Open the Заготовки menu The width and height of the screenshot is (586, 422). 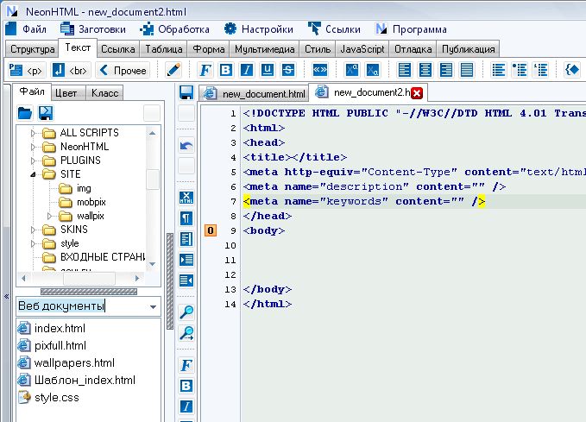tap(93, 29)
